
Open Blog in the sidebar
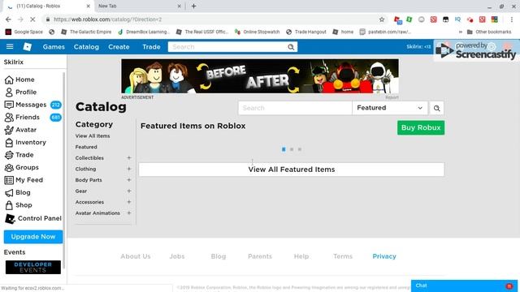(x=18, y=193)
